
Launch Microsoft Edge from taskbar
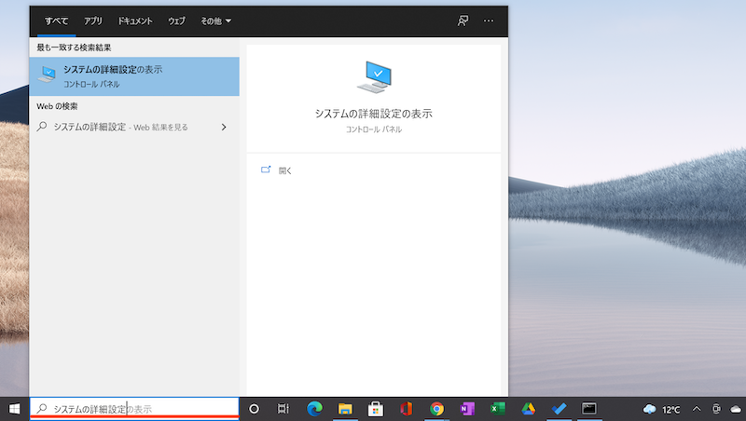click(314, 409)
